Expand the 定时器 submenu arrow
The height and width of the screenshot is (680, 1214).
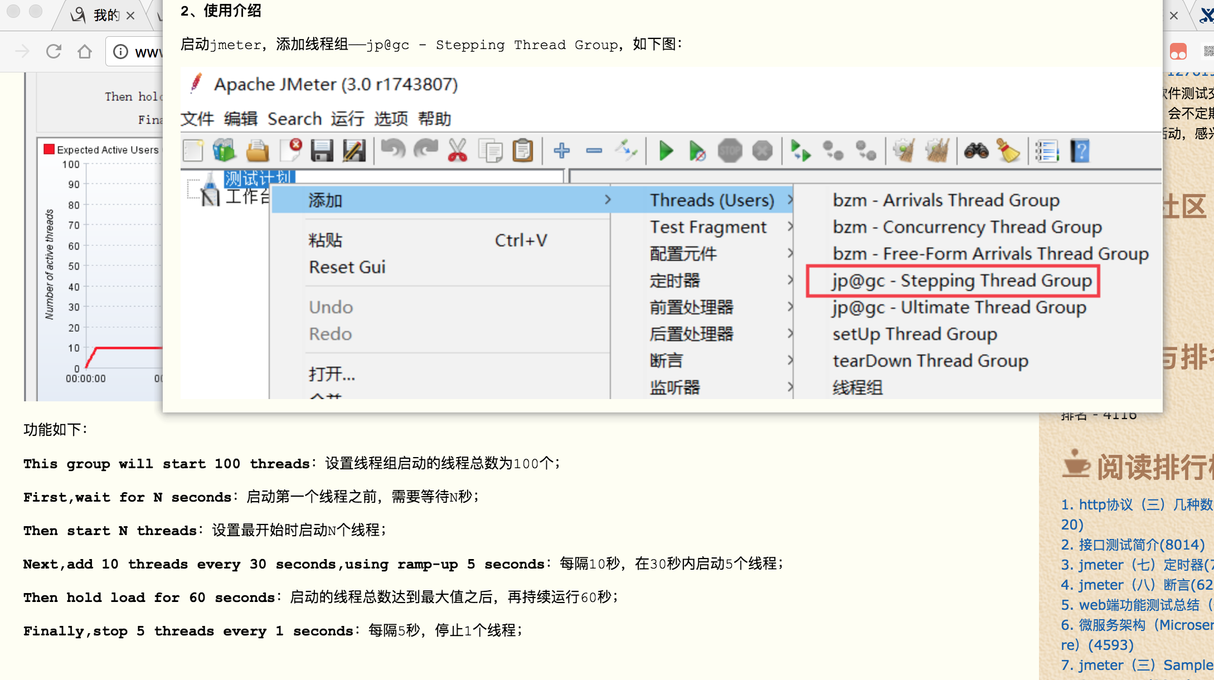(790, 280)
